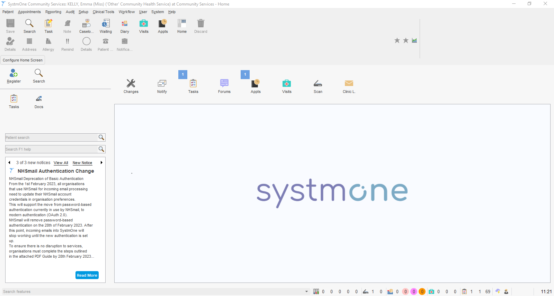Click the patient Details pencil icon
This screenshot has width=554, height=296.
10,41
